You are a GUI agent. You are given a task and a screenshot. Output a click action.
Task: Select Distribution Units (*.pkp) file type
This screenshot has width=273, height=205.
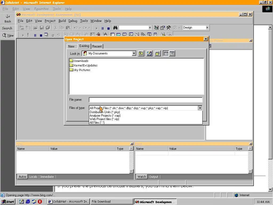pos(146,112)
